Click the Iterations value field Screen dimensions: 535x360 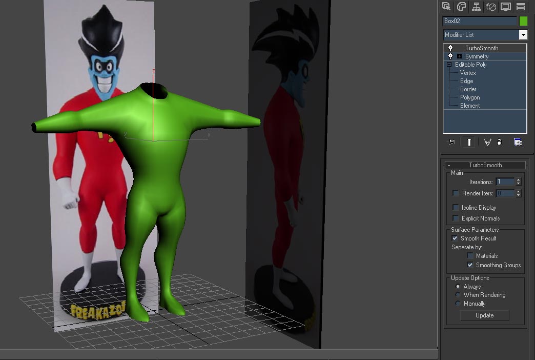click(x=505, y=182)
